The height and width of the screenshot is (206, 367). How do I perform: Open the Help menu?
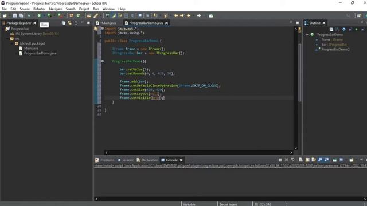click(122, 9)
